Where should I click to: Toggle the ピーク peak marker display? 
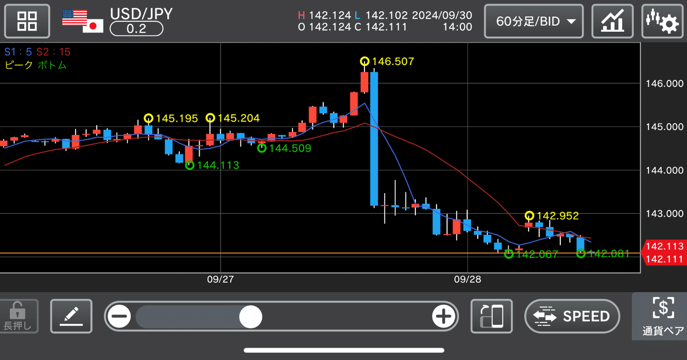coord(14,65)
